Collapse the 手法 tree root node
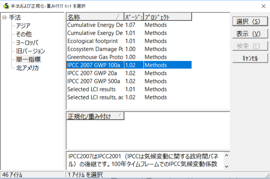 [x=5, y=17]
